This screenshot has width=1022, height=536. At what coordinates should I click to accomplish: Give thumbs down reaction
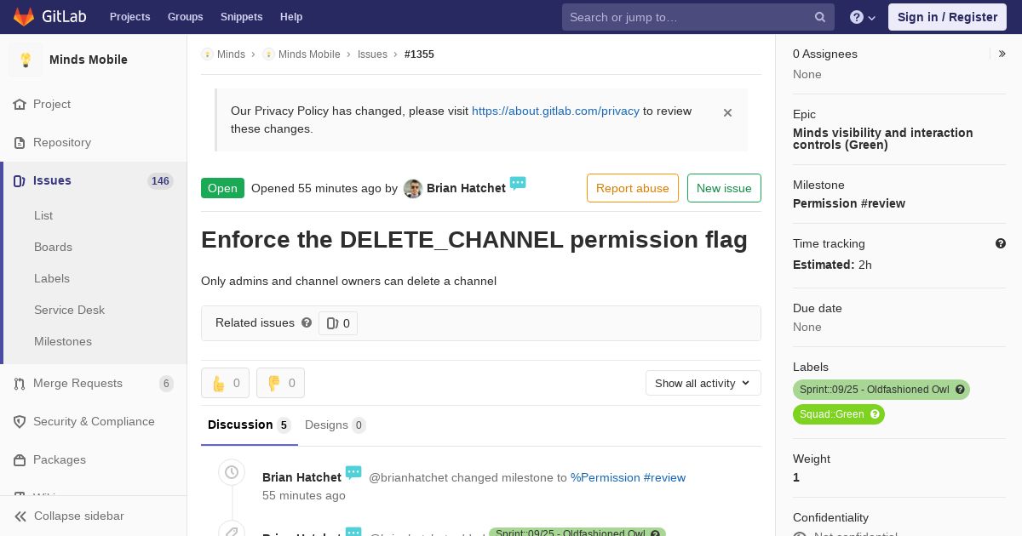tap(280, 383)
